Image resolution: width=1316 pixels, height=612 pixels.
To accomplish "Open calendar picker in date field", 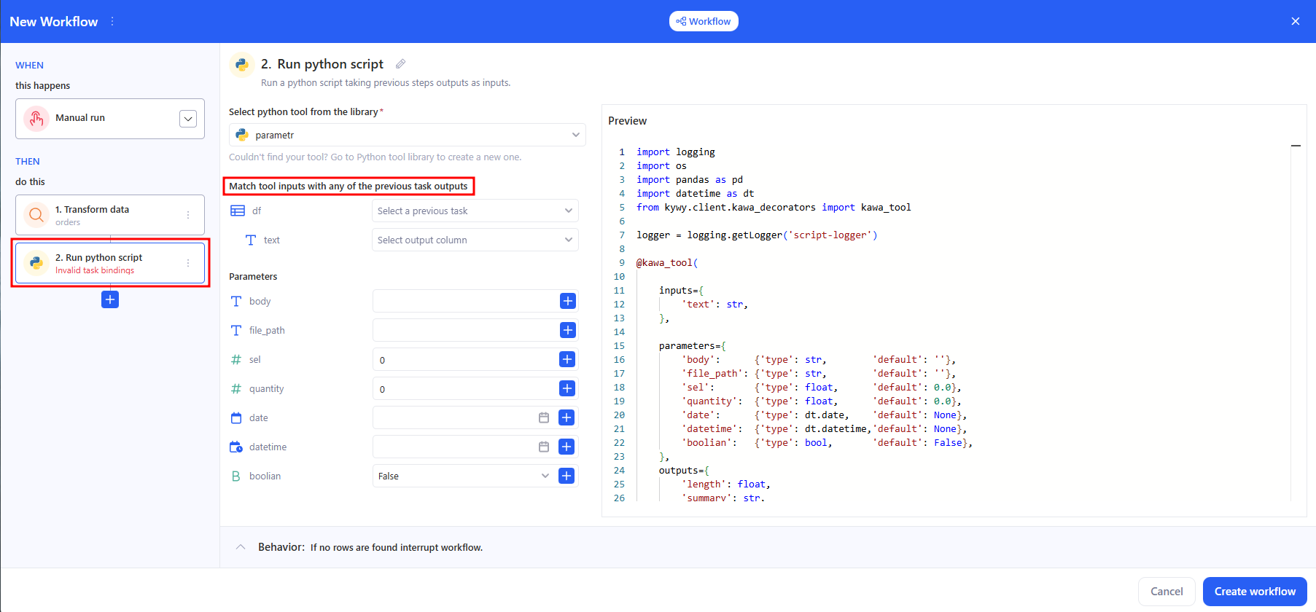I will pos(544,417).
